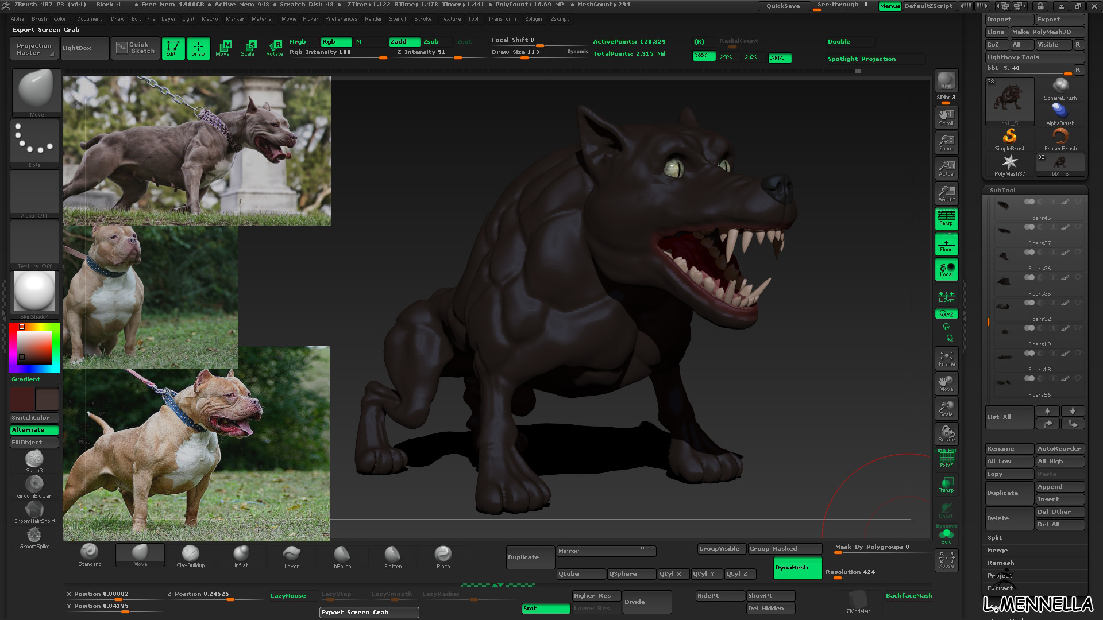
Task: Activate the Scale gizmo in top toolbar
Action: [248, 48]
